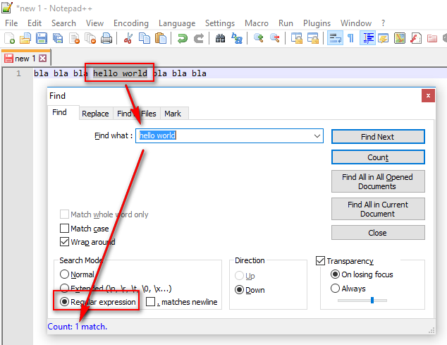
Task: Click the Open file folder icon
Action: 25,38
